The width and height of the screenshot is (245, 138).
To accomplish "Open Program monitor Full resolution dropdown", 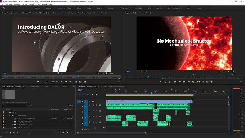I will (222, 72).
